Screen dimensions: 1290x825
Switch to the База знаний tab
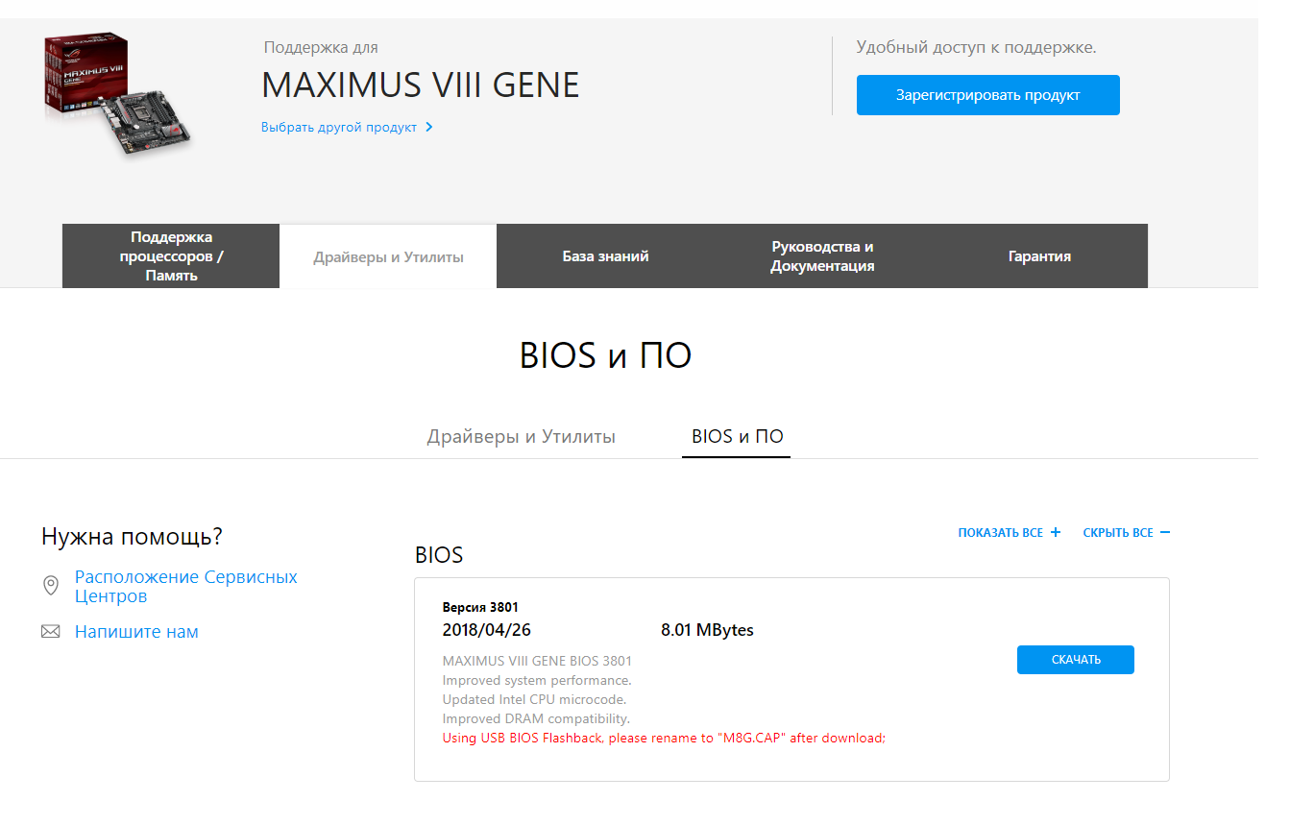(x=605, y=256)
